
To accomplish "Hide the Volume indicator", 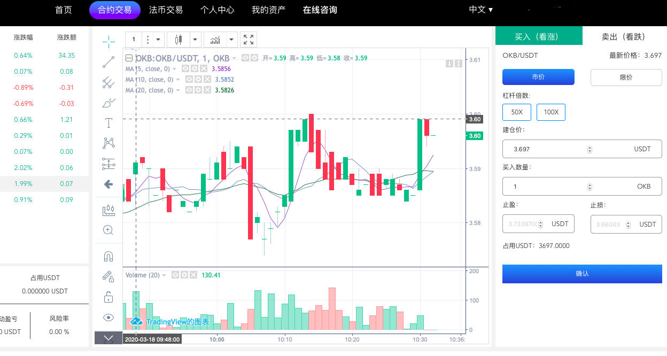I will [x=175, y=275].
